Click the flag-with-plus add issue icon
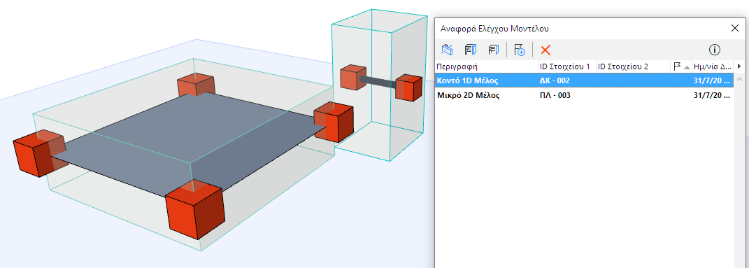 519,50
